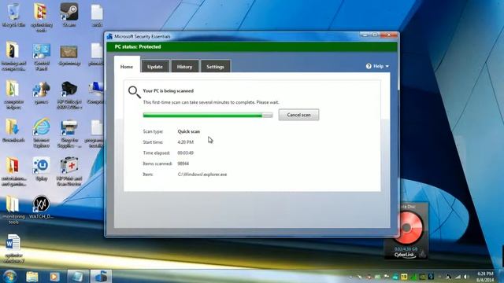Select the Shop for Supplies printer shortcut
504x283 pixels.
click(69, 134)
